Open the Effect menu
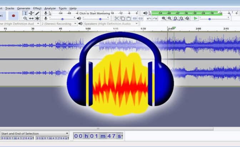The height and width of the screenshot is (147, 240). point(37,9)
